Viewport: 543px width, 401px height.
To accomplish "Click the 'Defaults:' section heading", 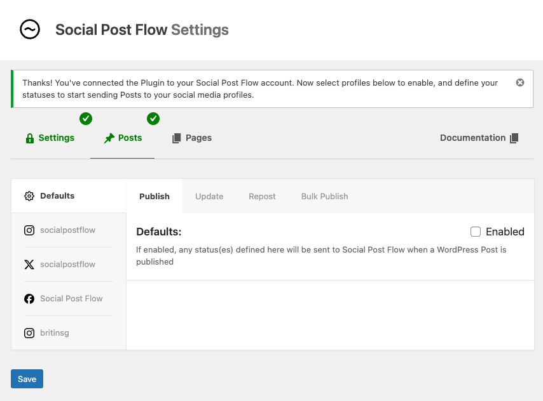I will [158, 232].
